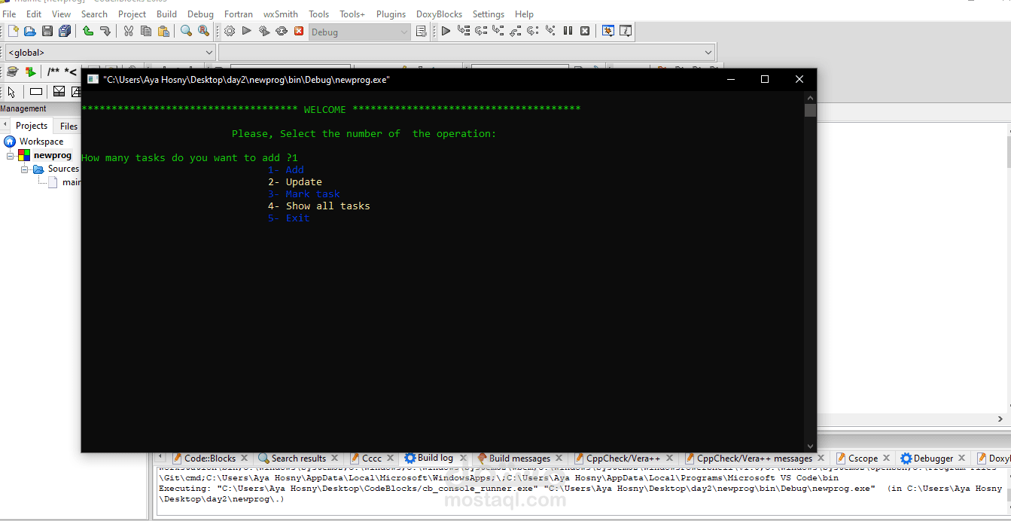Screen dimensions: 1011x521
Task: Select the newprog project in tree
Action: 52,155
